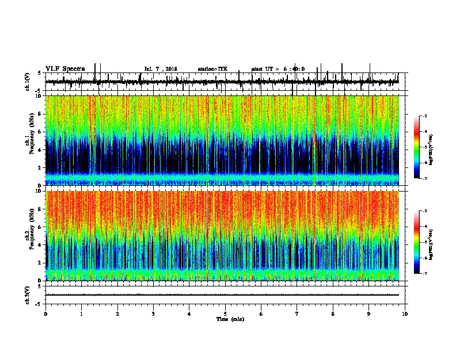Click inside the ch.1 spectrogram plot
Screen dimensions: 456x352
tap(222, 140)
